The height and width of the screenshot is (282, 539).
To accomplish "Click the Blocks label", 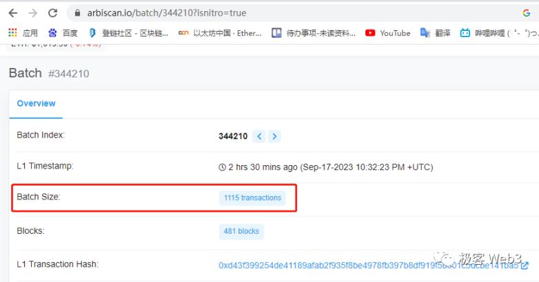I will [x=30, y=231].
